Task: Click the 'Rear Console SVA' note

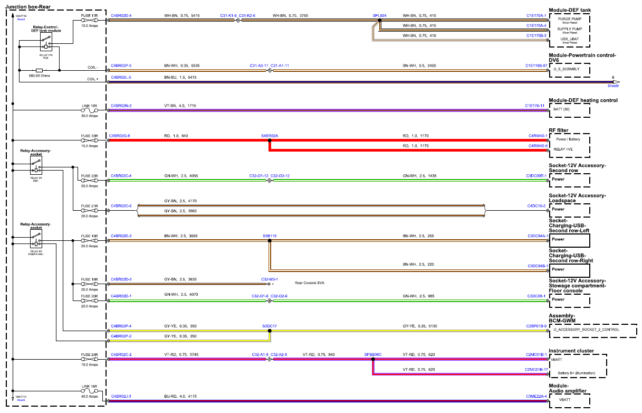Action: [310, 284]
